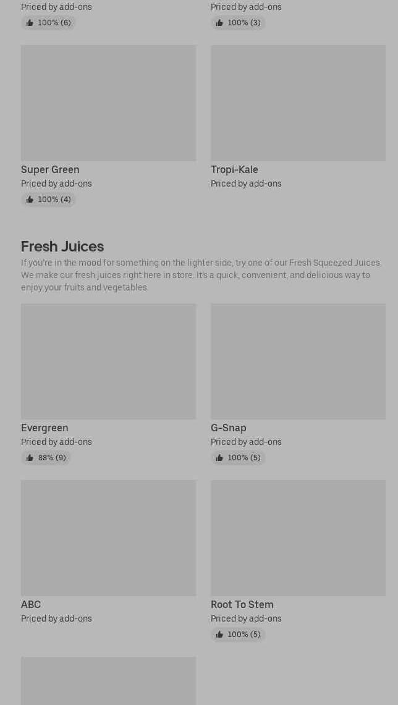Open the Root To Stem juice image
The width and height of the screenshot is (398, 705).
[x=298, y=538]
